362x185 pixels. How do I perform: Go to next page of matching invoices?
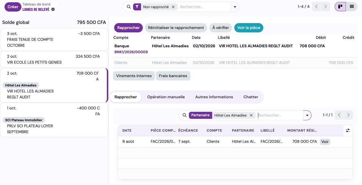[x=348, y=115]
